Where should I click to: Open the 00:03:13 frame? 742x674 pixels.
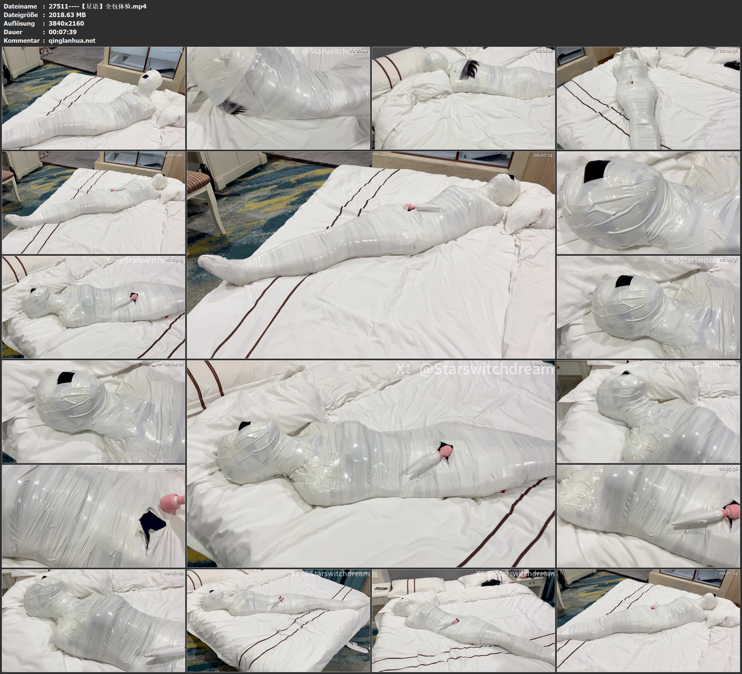[x=94, y=307]
